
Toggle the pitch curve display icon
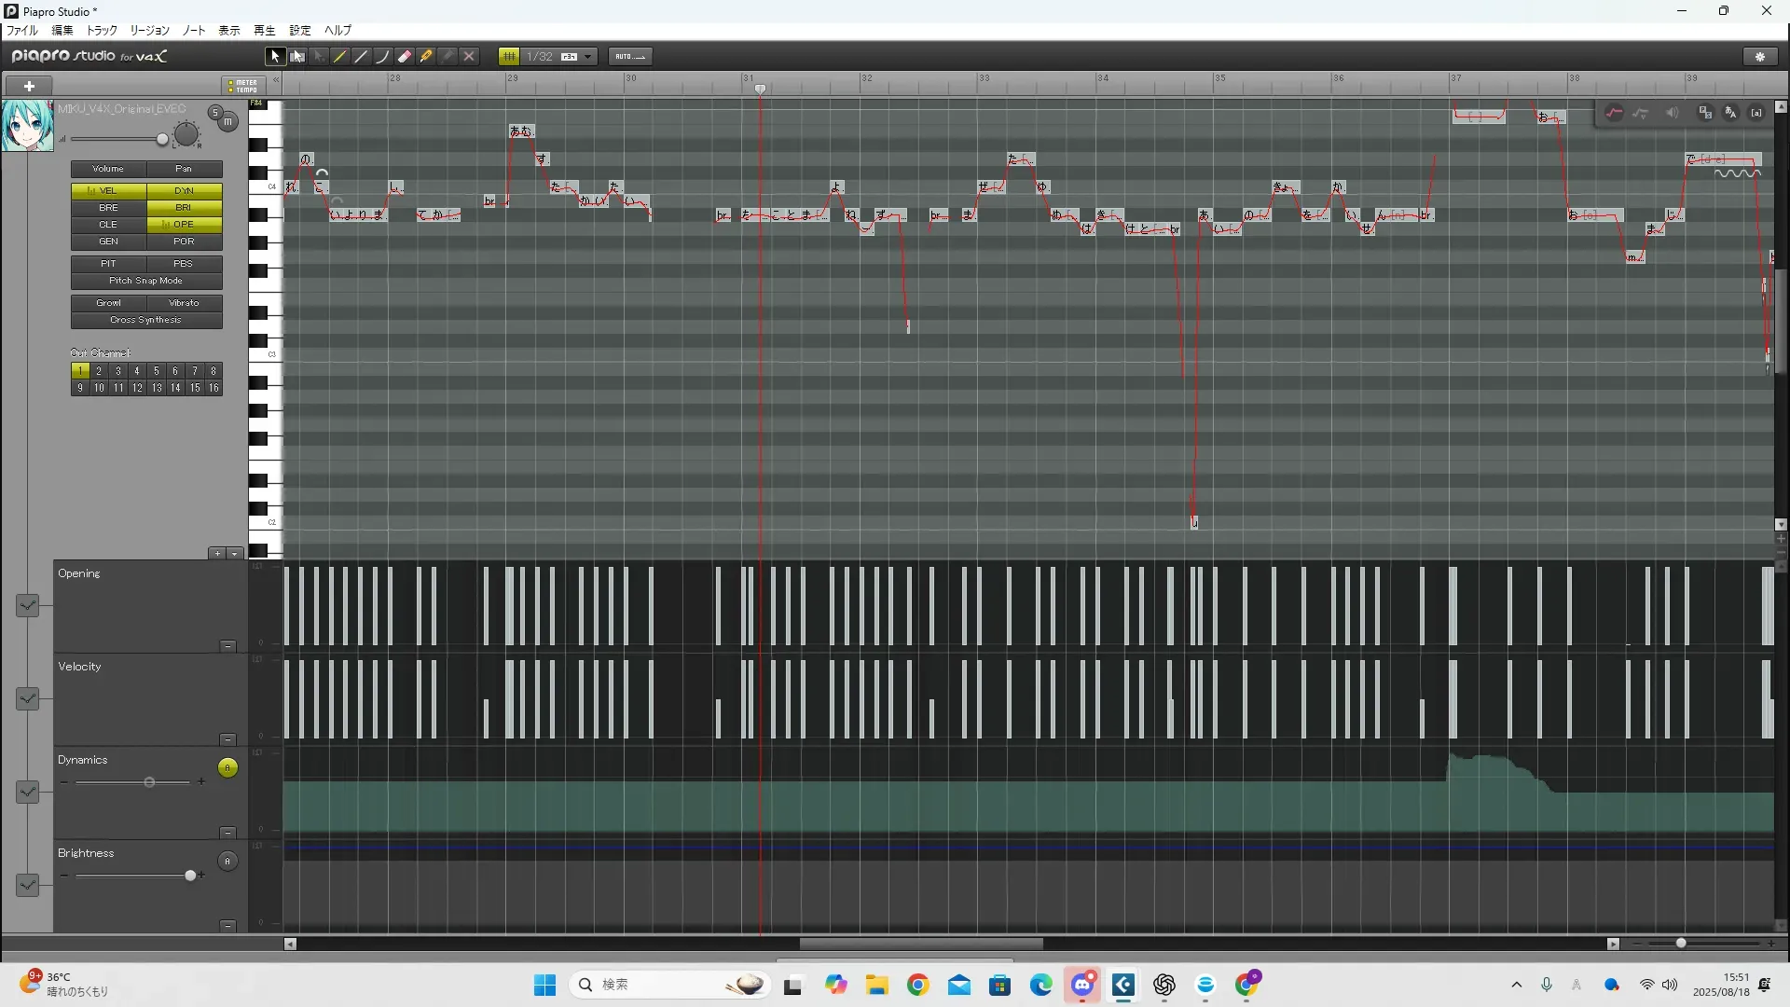coord(1614,113)
